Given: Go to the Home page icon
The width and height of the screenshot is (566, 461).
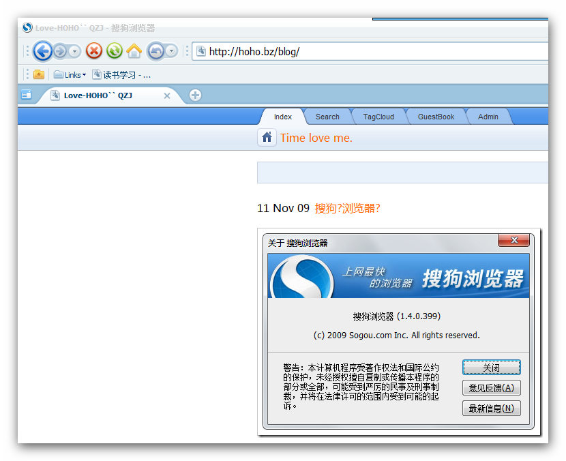Looking at the screenshot, I should click(x=134, y=51).
